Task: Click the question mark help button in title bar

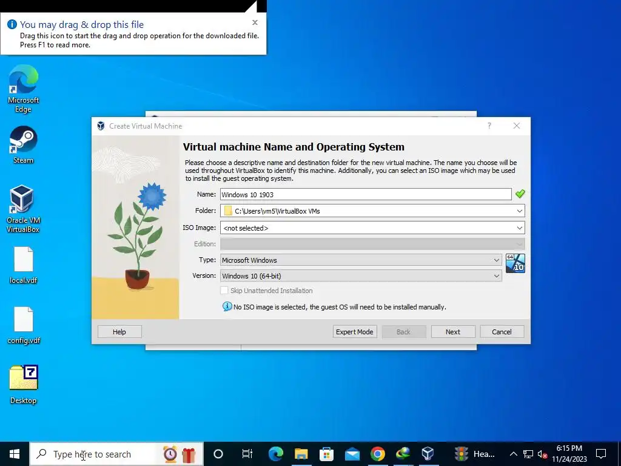Action: pos(489,126)
